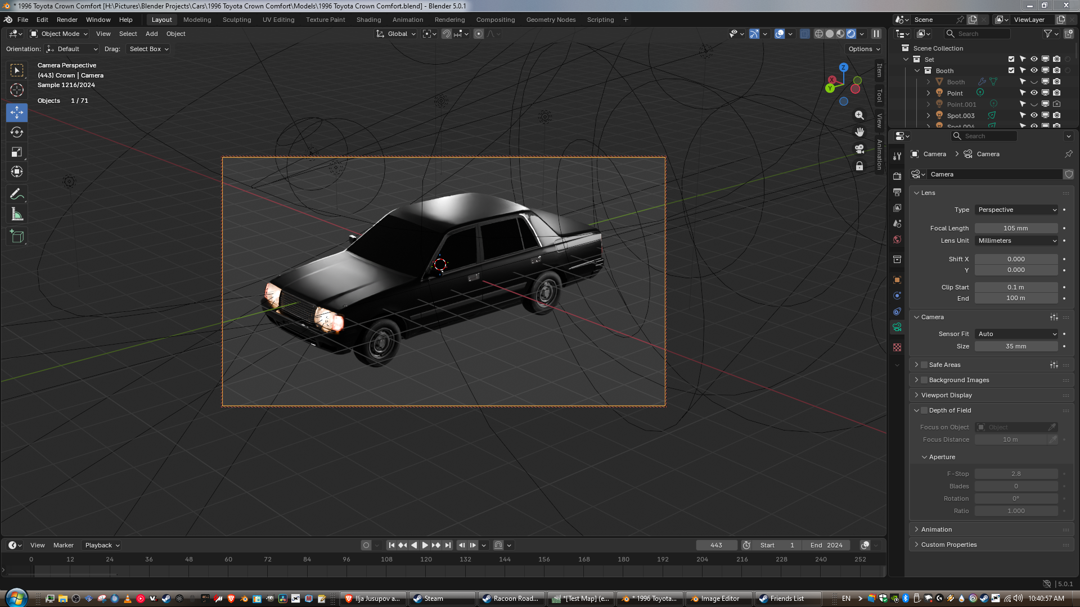Expand the Viewport Display panel

(947, 395)
